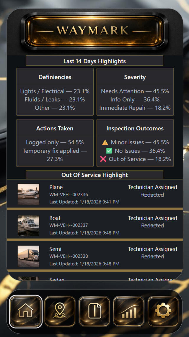Select the Last 14 Days Highlights header
This screenshot has height=337, width=189.
click(94, 61)
